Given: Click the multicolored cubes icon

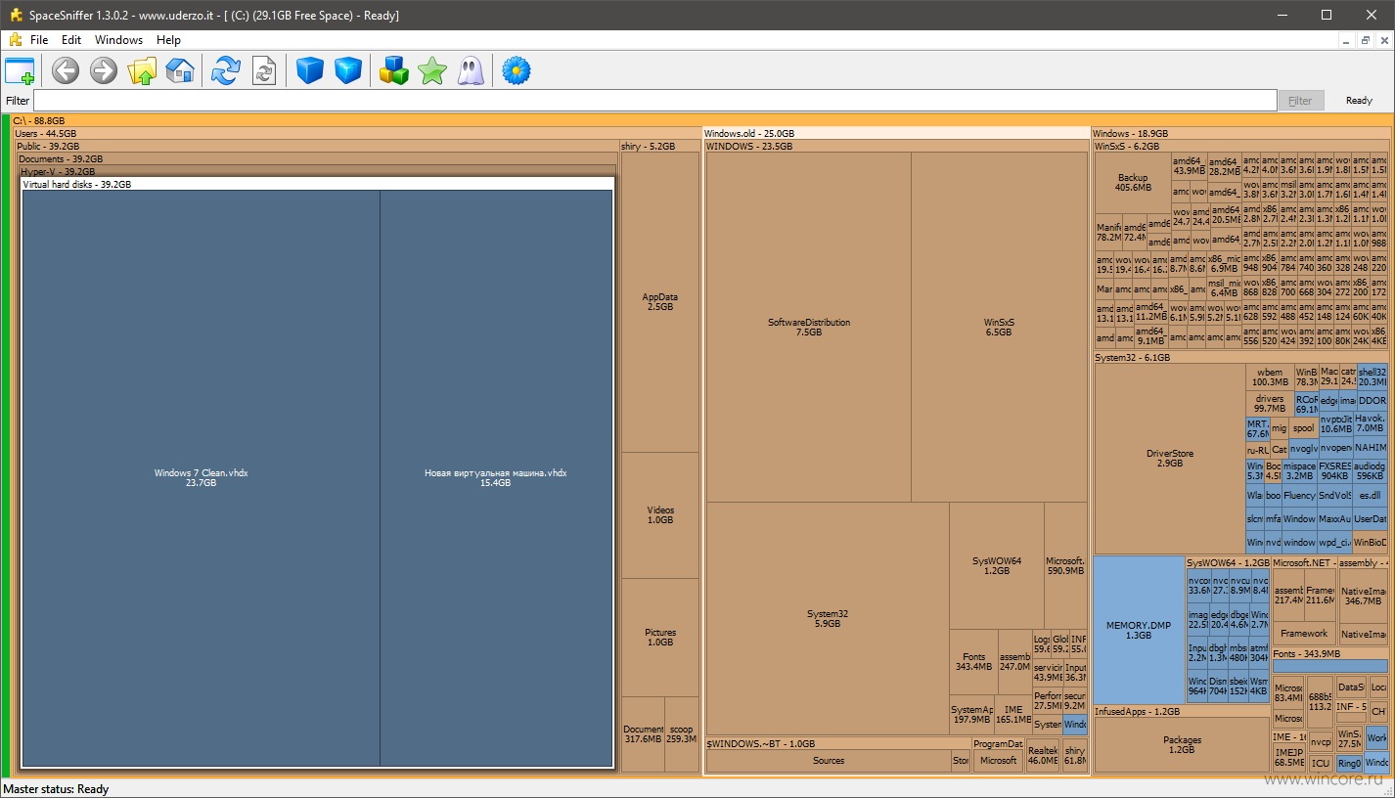Looking at the screenshot, I should pyautogui.click(x=393, y=70).
